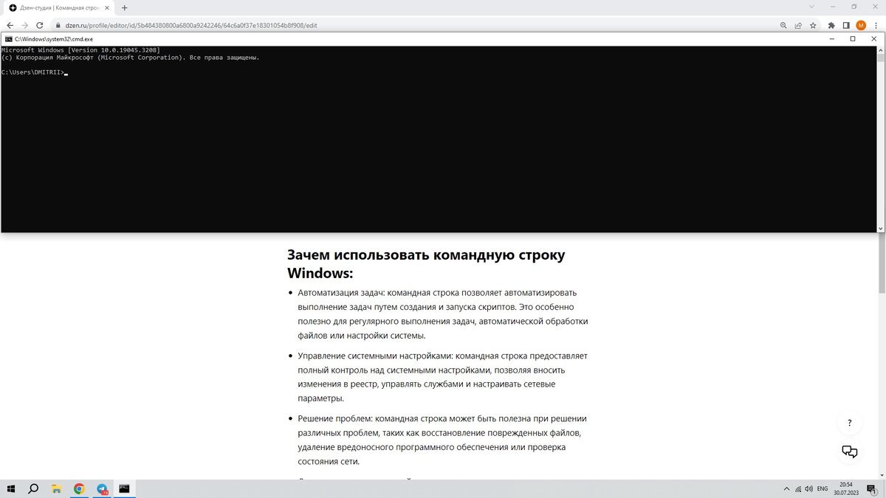The width and height of the screenshot is (886, 498).
Task: Open Chrome three-dot menu
Action: 875,25
